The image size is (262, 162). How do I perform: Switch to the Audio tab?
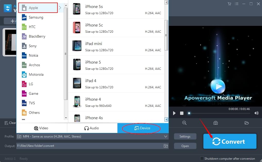pos(92,128)
